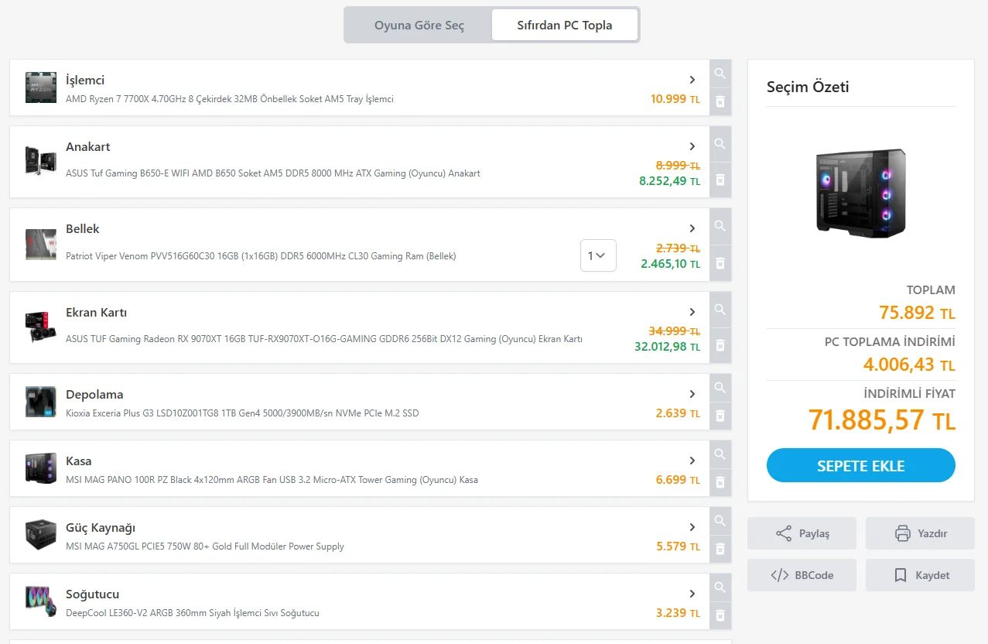
Task: Click the SEPETE EKLE button
Action: pyautogui.click(x=861, y=465)
